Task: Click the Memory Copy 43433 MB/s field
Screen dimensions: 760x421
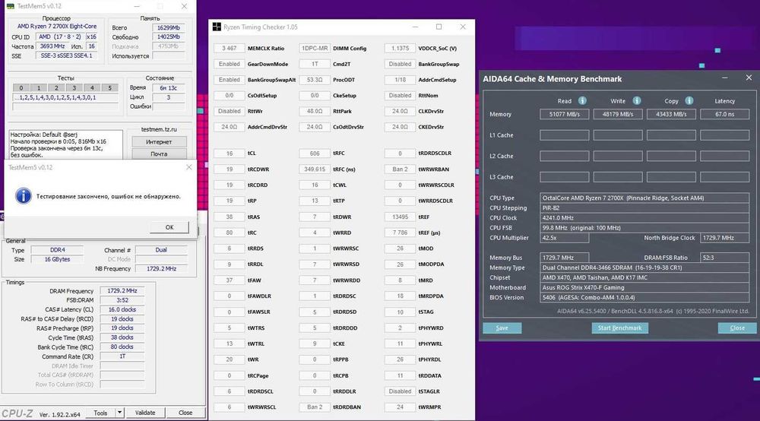Action: (x=671, y=114)
